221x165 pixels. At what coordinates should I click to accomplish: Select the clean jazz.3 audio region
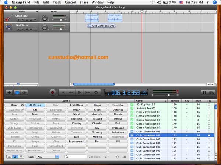tap(115, 18)
